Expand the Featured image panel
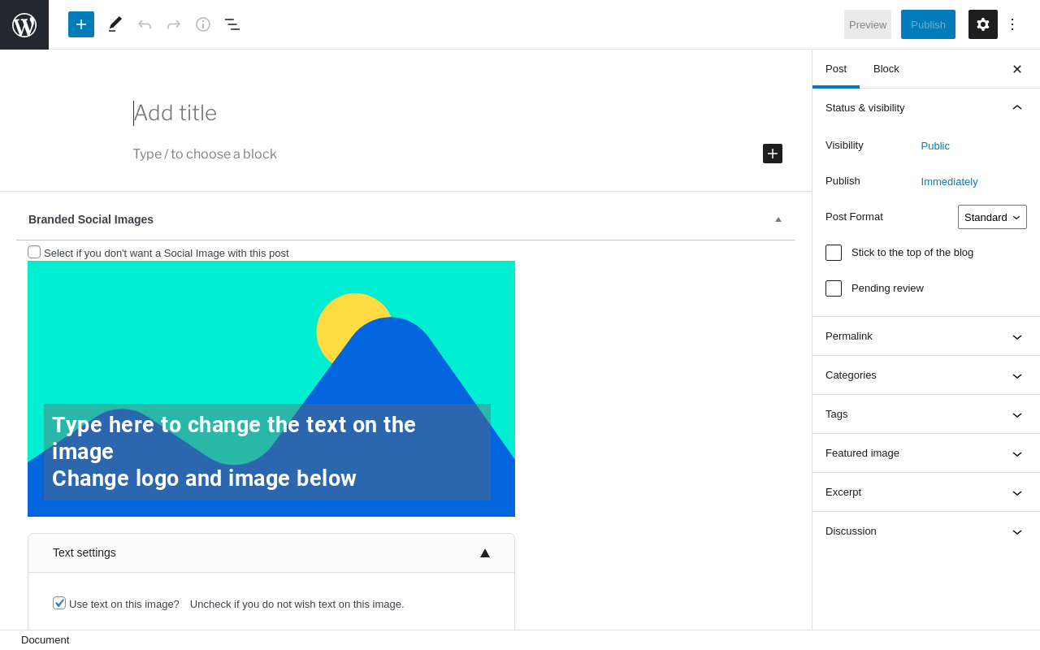Image resolution: width=1040 pixels, height=650 pixels. point(925,453)
